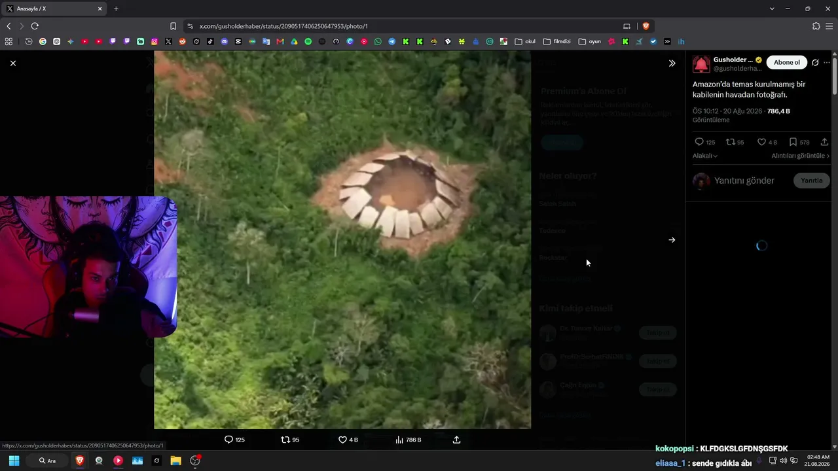838x471 pixels.
Task: Open the Reddit bookmark icon
Action: [183, 41]
